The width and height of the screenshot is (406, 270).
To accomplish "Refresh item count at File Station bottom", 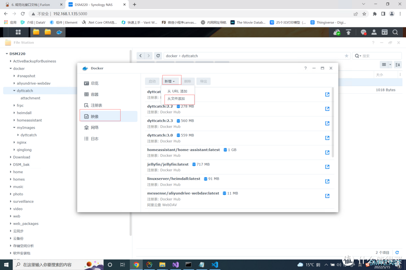I will coord(397,252).
